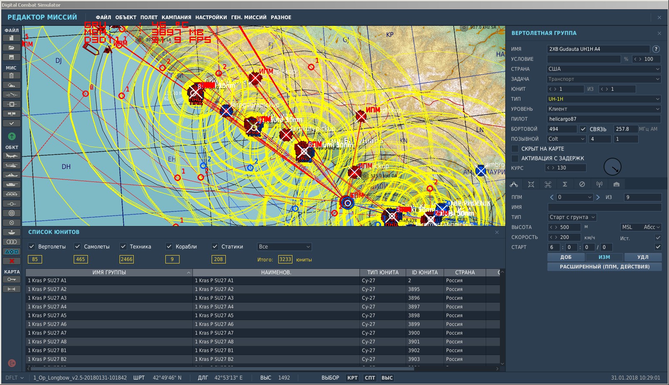Select the place airplane group tool
669x385 pixels.
pyautogui.click(x=12, y=156)
